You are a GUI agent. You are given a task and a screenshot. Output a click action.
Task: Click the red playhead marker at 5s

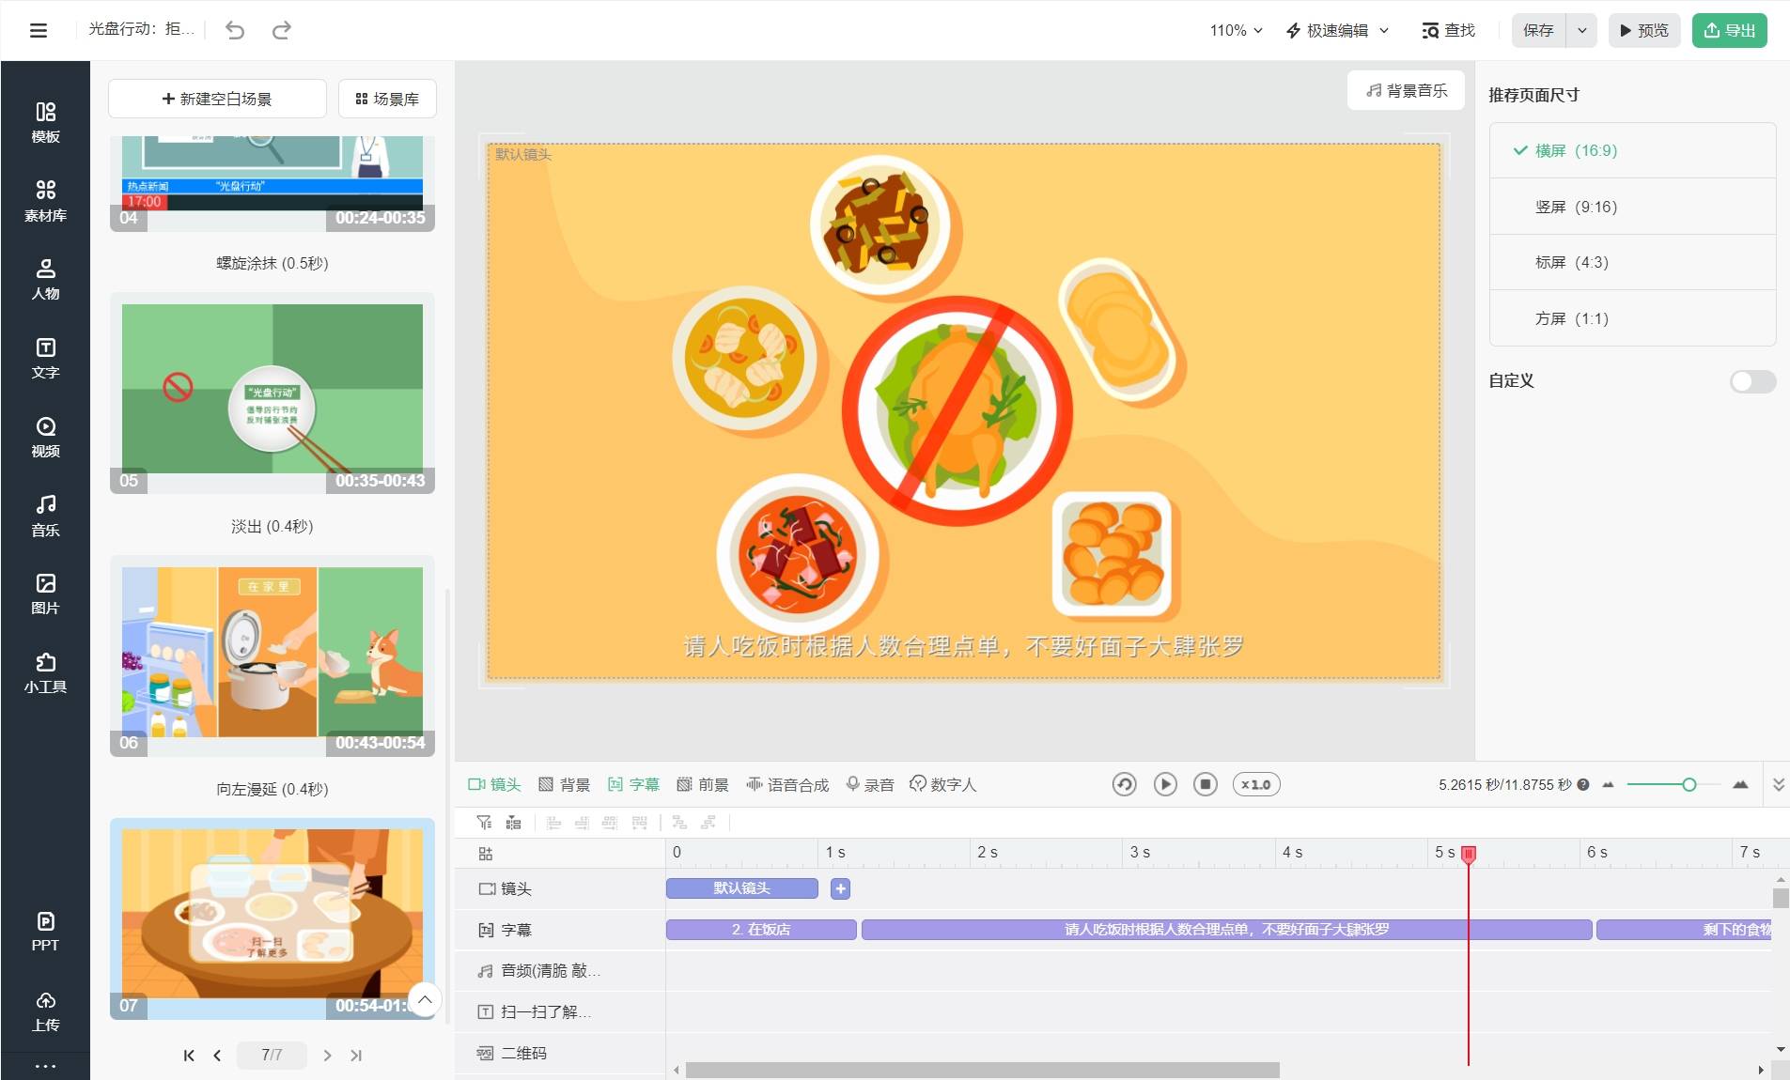click(1469, 853)
